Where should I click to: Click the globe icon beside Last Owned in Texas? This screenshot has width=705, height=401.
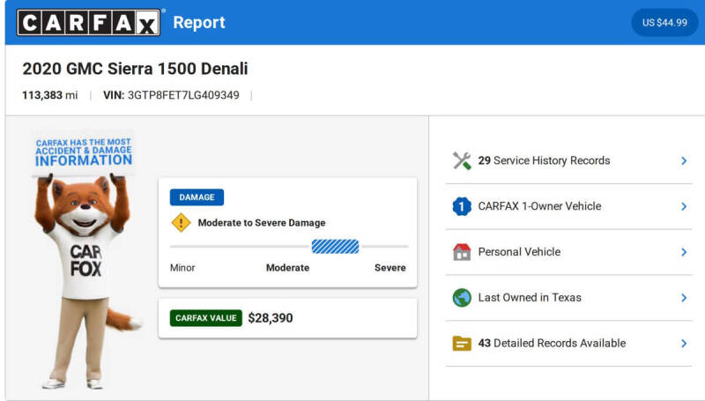(462, 298)
